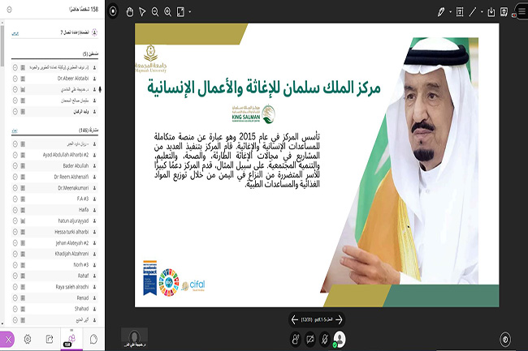Open my status and profile avatar
Viewport: 528px width, 351px height.
point(340,340)
